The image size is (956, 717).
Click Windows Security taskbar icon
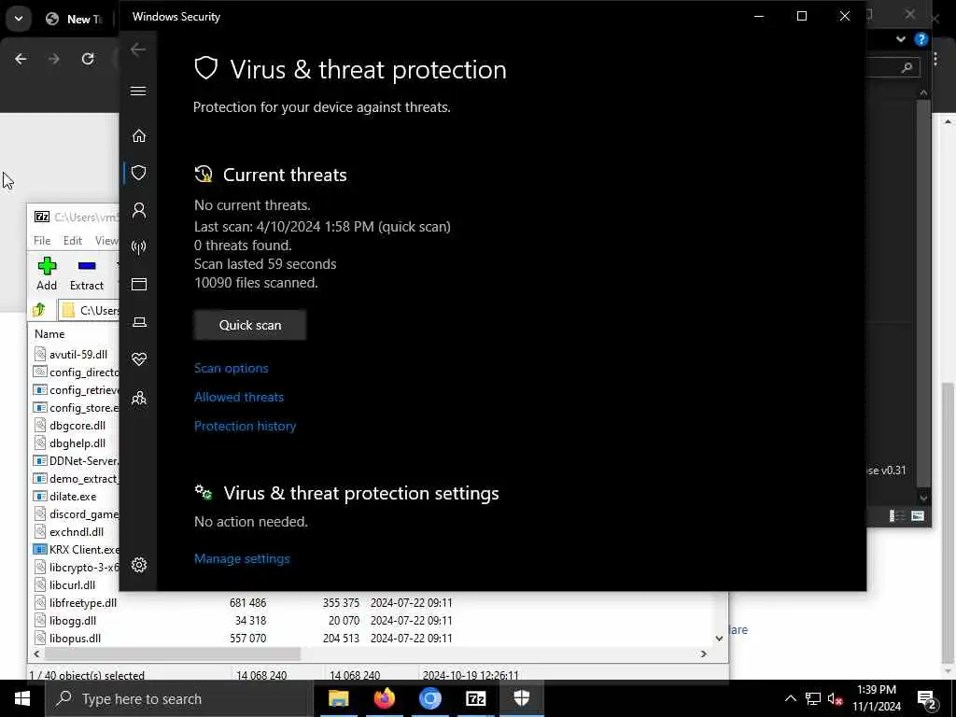coord(522,698)
